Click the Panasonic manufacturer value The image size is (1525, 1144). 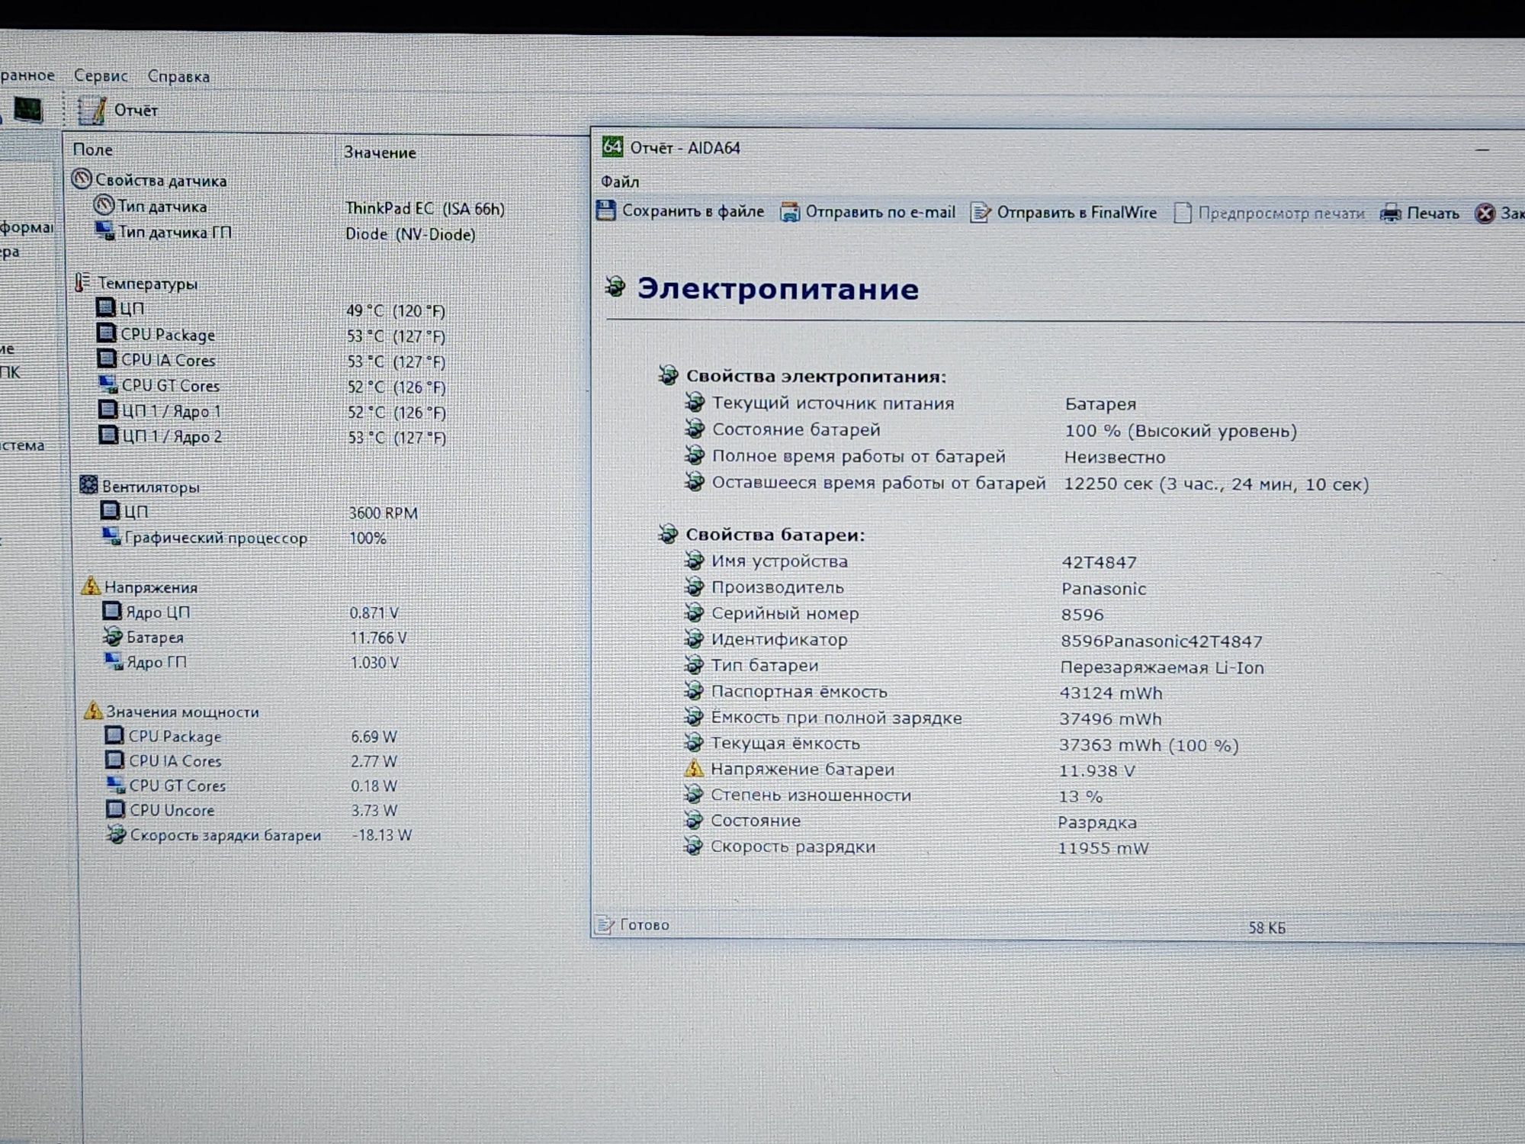pos(1103,589)
